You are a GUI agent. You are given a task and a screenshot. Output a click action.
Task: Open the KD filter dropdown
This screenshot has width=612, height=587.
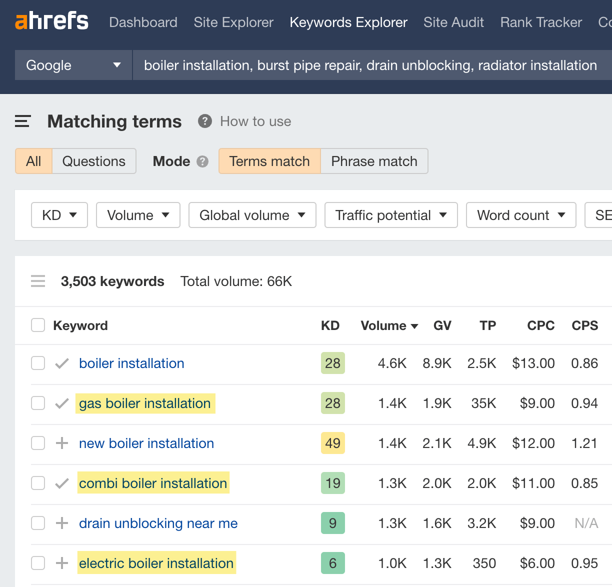click(59, 215)
